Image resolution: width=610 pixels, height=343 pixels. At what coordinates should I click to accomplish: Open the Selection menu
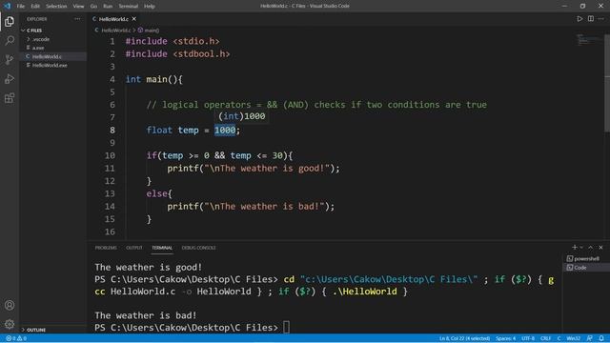(x=56, y=7)
